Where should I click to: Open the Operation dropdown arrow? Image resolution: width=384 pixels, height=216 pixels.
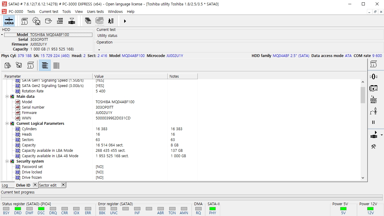[x=99, y=50]
